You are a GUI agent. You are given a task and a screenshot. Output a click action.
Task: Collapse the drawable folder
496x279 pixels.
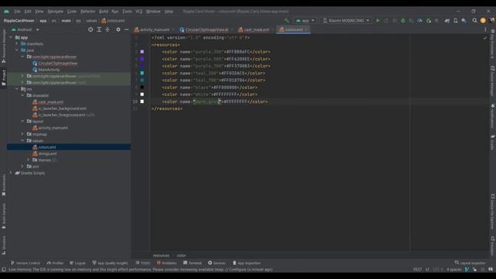22,95
